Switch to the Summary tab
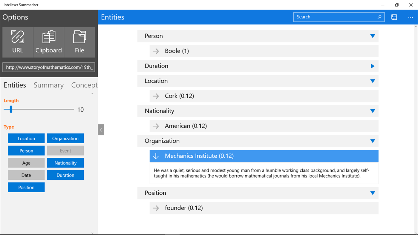The width and height of the screenshot is (418, 235). coord(48,85)
